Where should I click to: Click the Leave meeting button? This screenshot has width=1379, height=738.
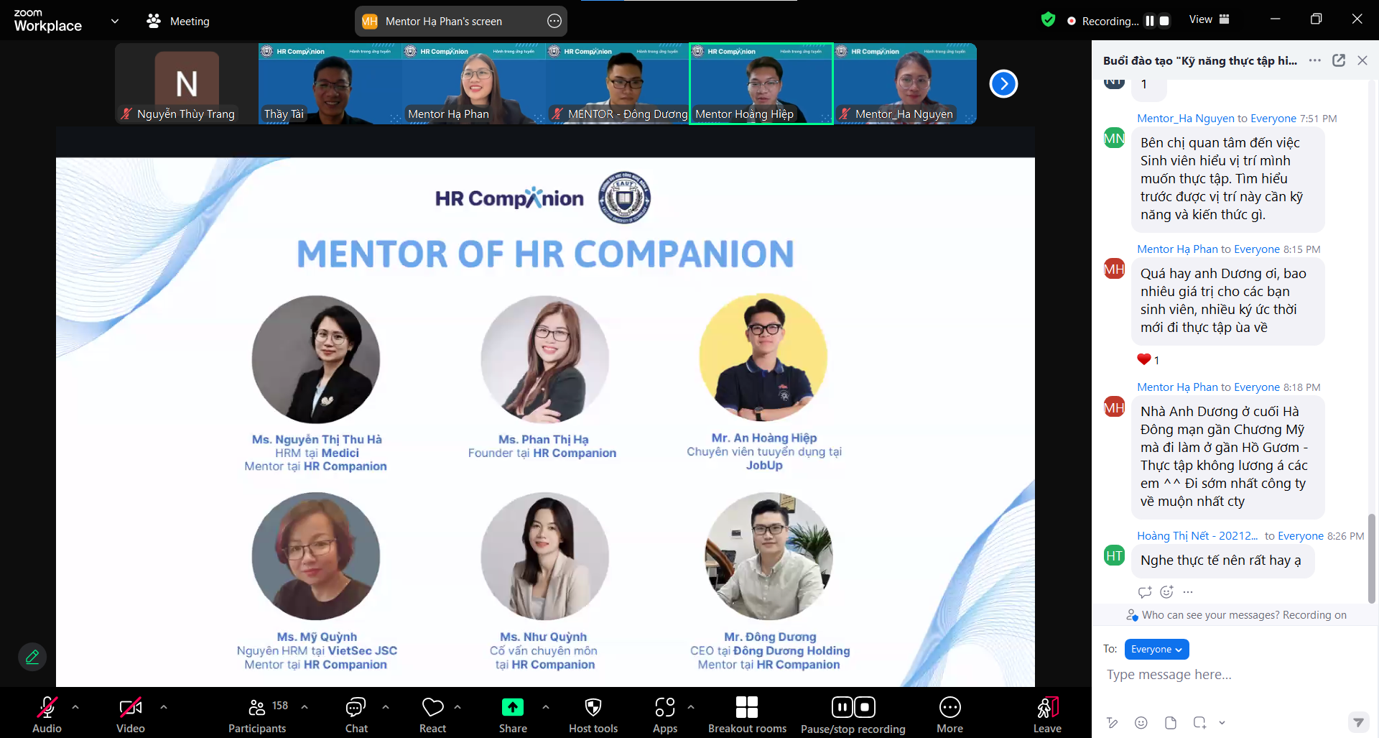[x=1047, y=714]
